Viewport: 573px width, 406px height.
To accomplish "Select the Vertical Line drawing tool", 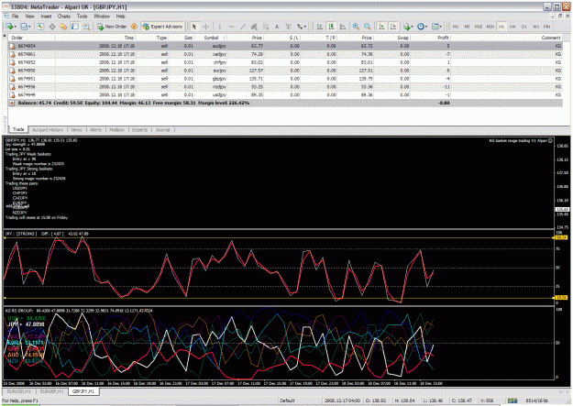I will [220, 27].
